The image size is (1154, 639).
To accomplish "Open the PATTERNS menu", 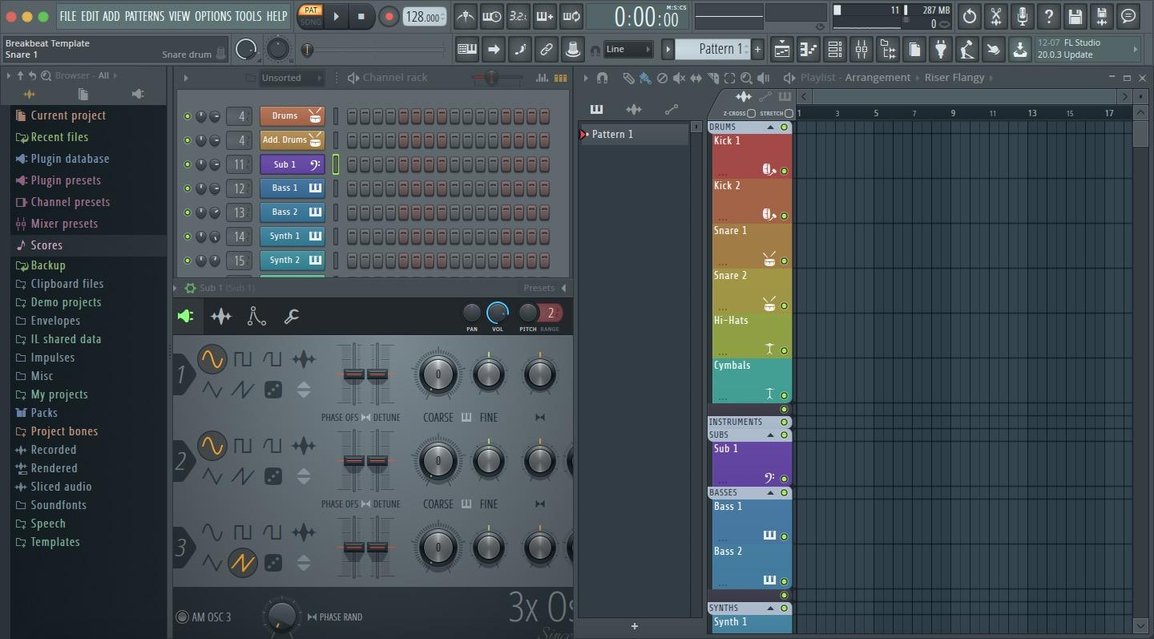I will tap(144, 16).
